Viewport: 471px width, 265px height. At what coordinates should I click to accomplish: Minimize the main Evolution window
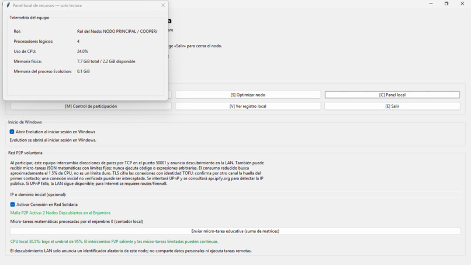pos(431,4)
